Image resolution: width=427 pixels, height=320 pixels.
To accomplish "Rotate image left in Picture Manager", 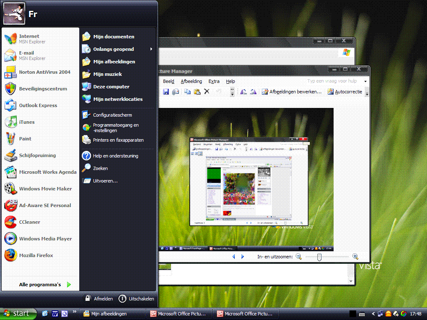I will (243, 92).
